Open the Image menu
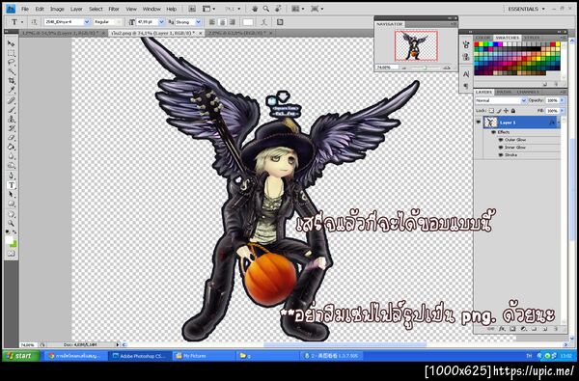This screenshot has height=381, width=579. click(57, 9)
